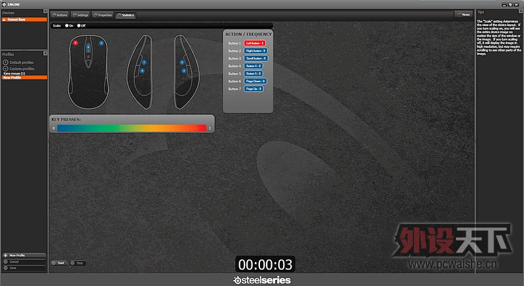Click the Button 5 - 0 action

point(253,74)
